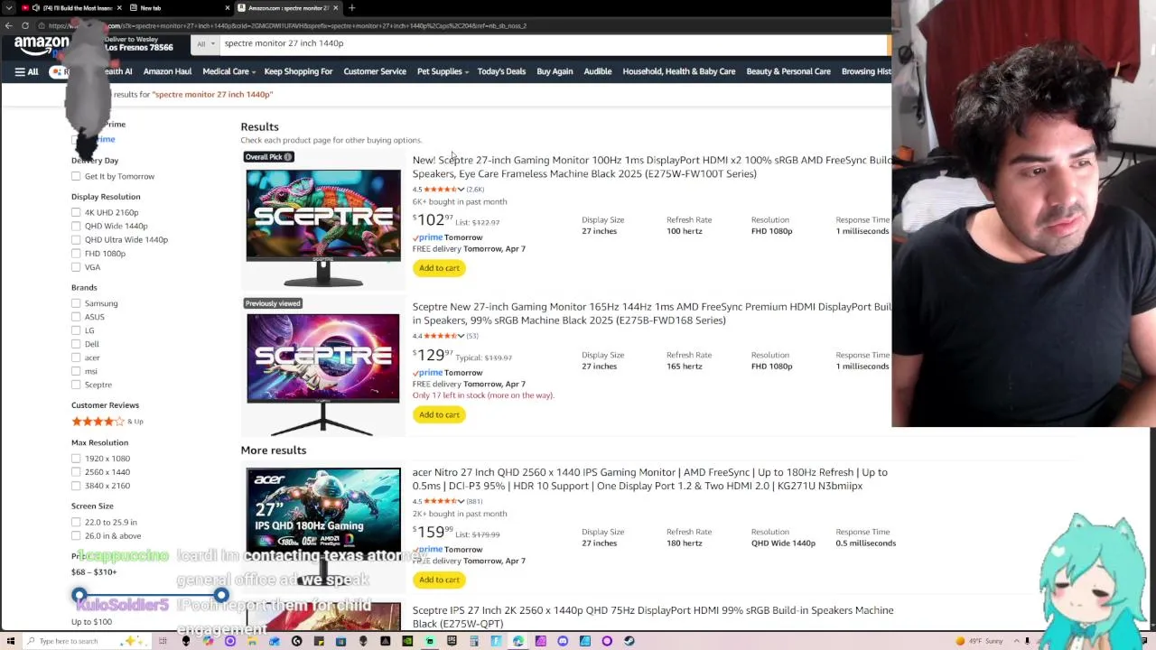Grab the maximum price slider handle

[x=221, y=596]
